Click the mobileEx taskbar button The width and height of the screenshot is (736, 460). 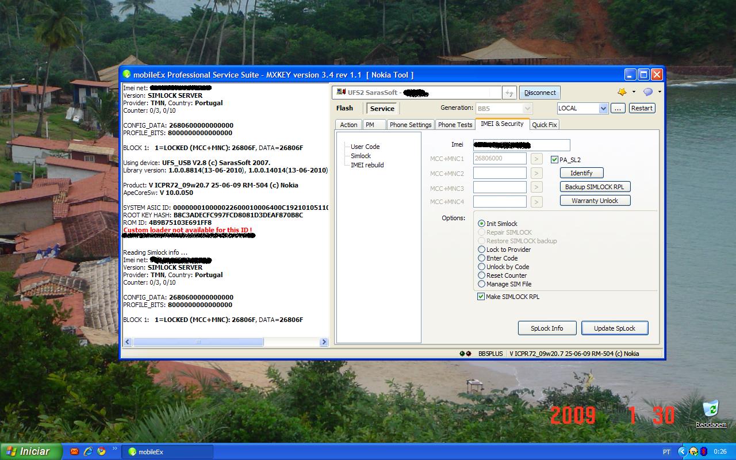tap(167, 452)
